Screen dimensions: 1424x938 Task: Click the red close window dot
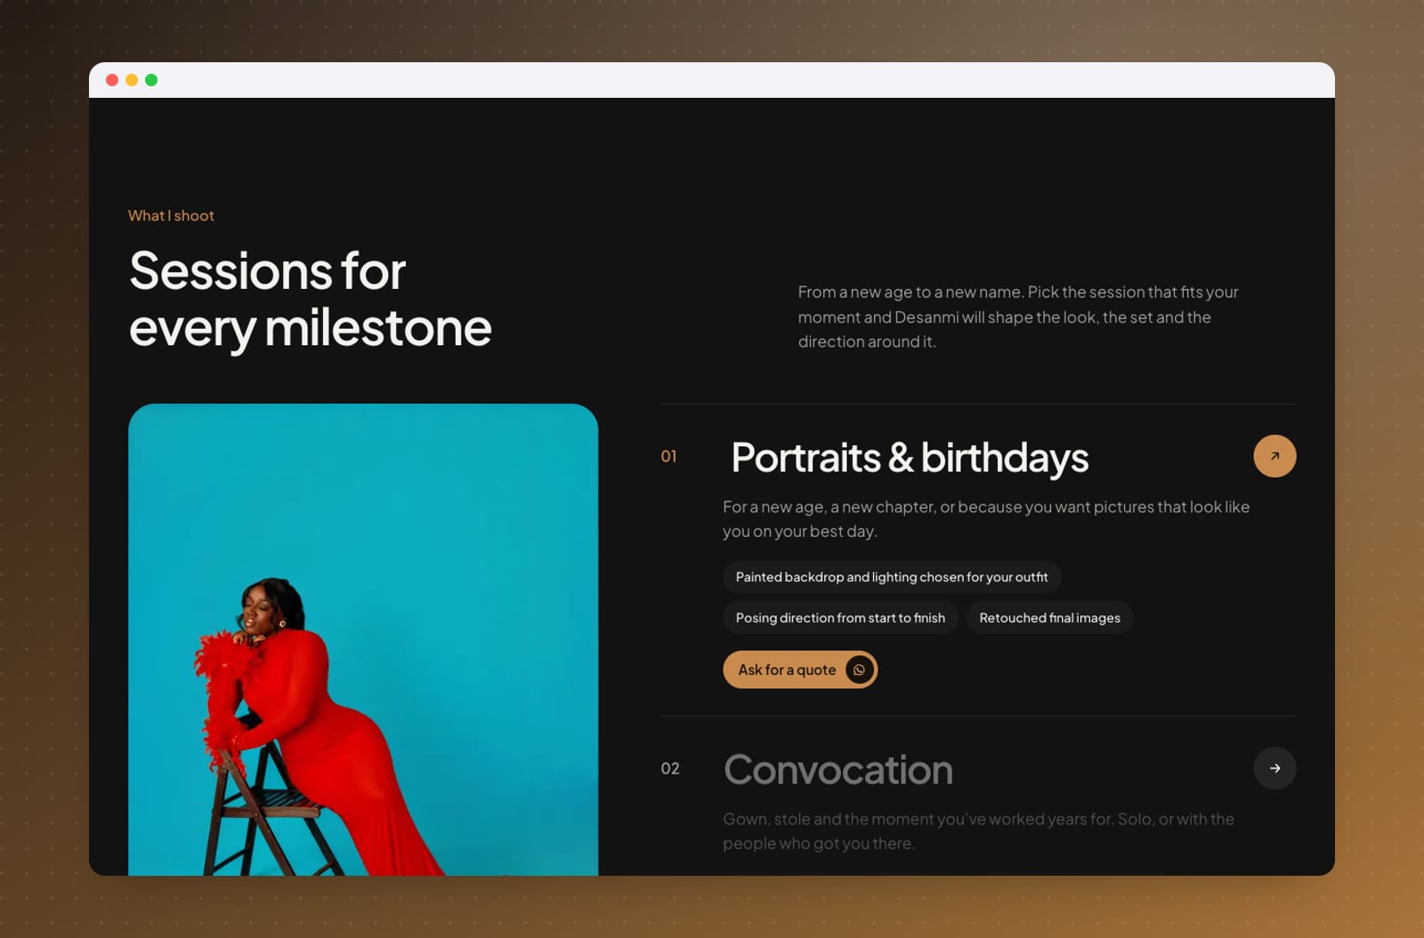click(112, 80)
